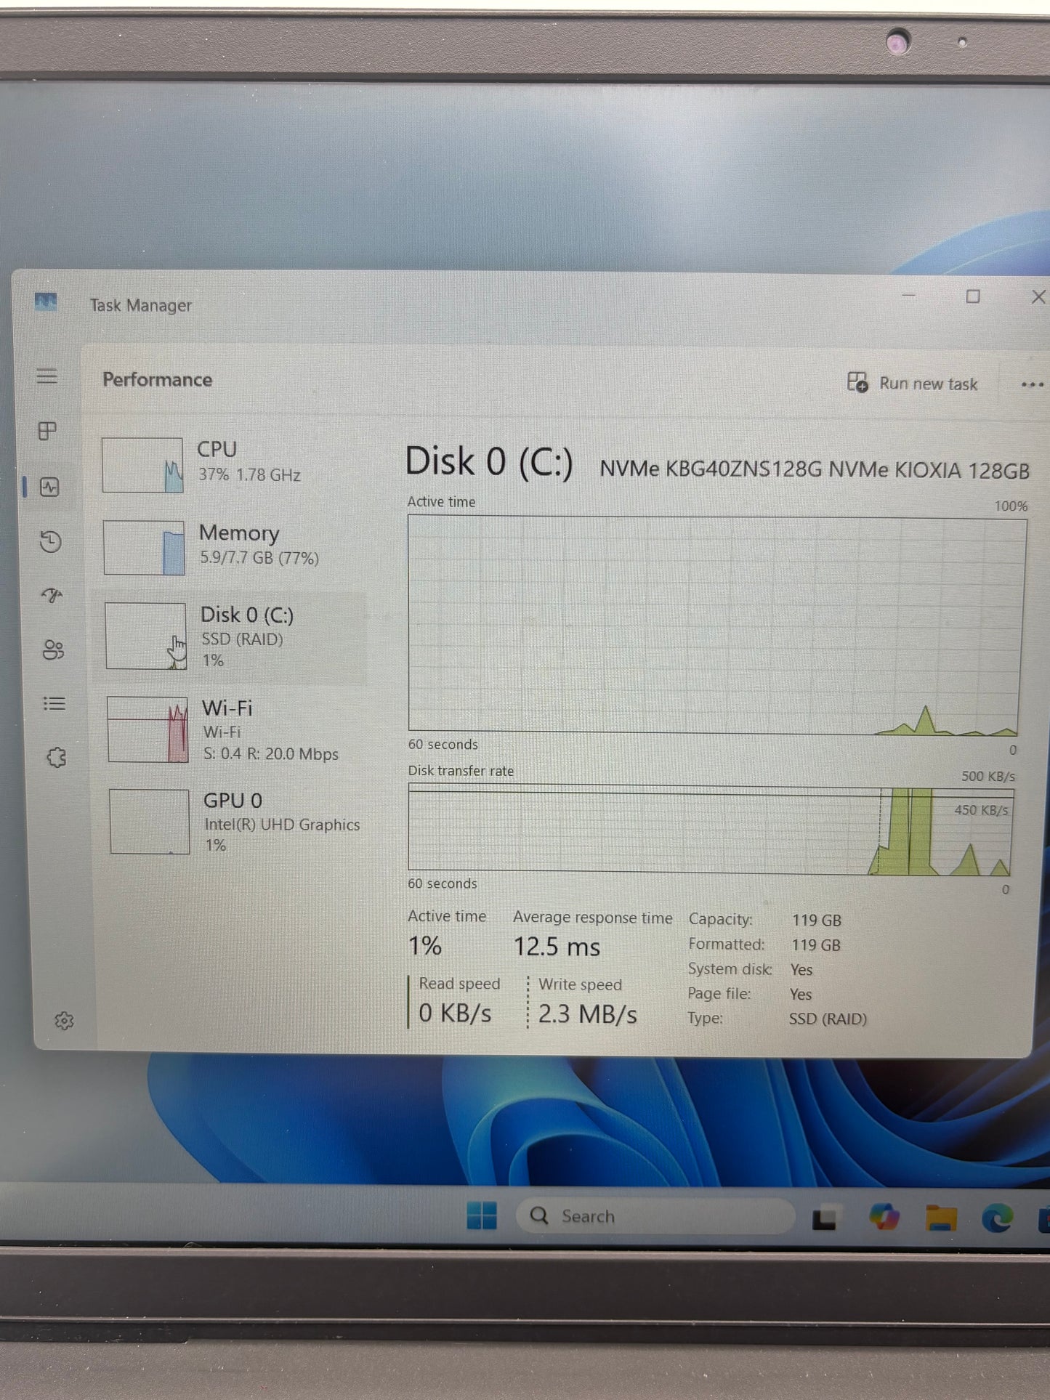Open the hamburger navigation menu

[47, 376]
